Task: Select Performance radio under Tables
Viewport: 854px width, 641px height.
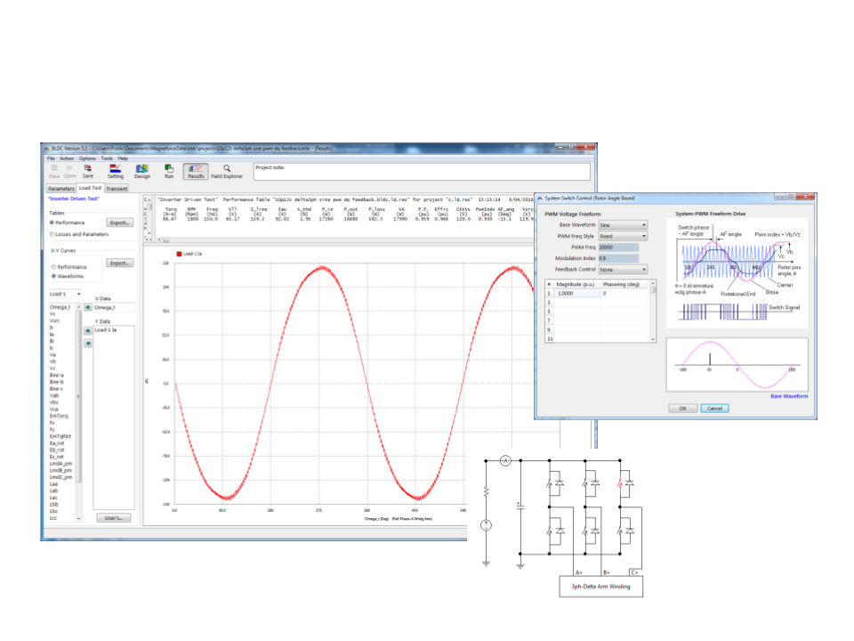Action: click(52, 223)
